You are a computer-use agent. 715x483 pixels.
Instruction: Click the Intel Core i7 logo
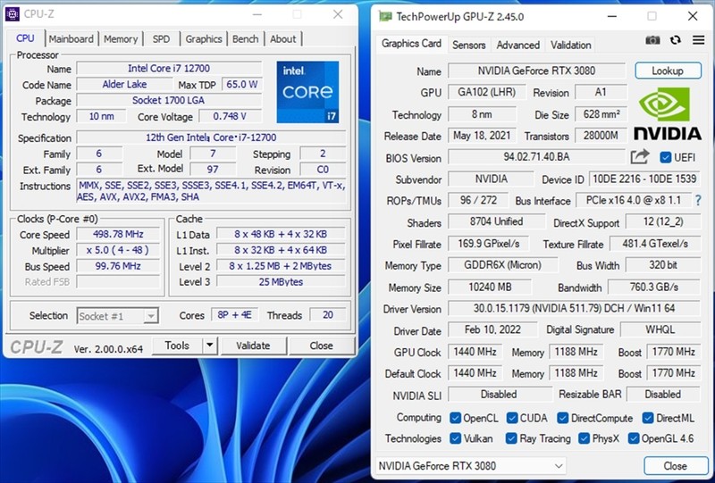pos(307,92)
